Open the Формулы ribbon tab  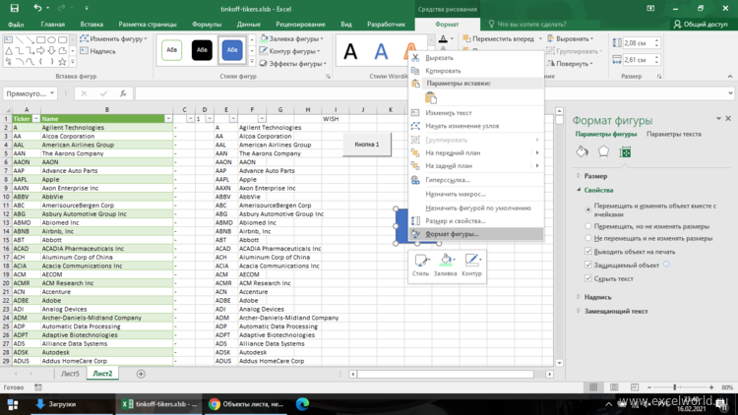[207, 24]
